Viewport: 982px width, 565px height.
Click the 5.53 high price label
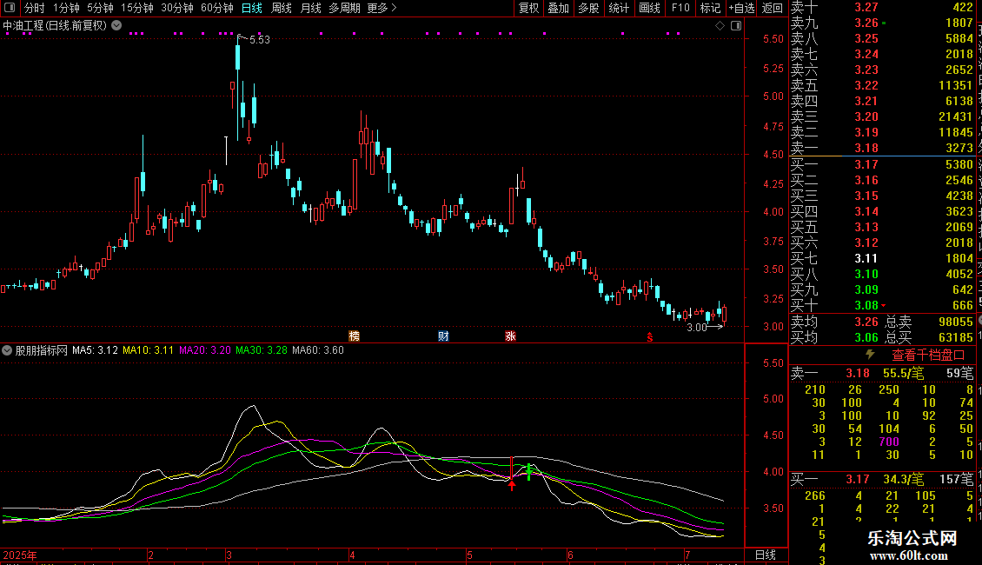click(x=260, y=39)
